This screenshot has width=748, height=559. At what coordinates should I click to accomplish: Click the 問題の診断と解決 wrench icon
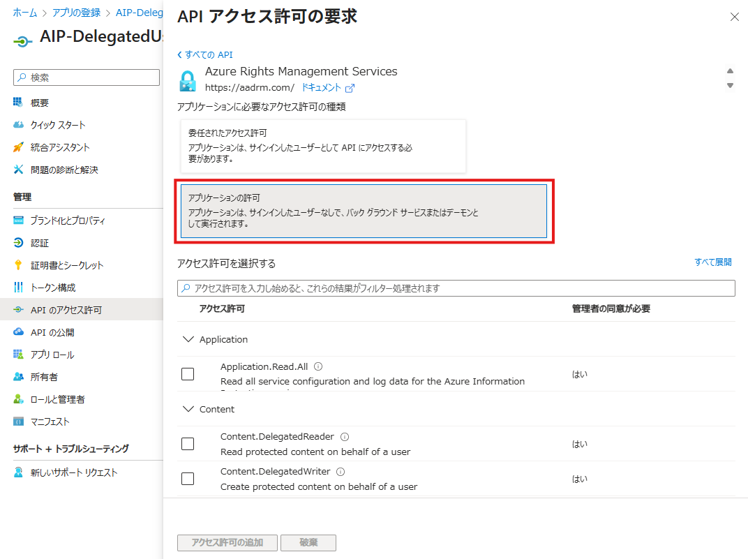pos(18,170)
